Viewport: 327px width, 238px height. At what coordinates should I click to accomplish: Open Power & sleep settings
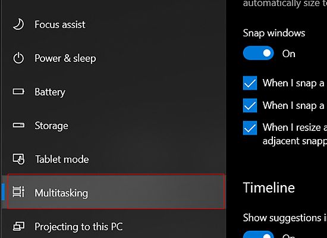coord(65,58)
